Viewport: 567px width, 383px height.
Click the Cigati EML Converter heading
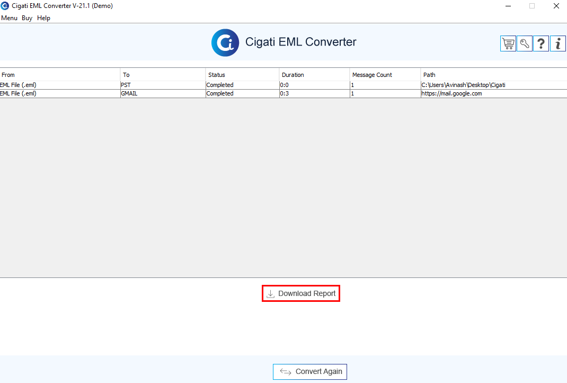pos(301,42)
